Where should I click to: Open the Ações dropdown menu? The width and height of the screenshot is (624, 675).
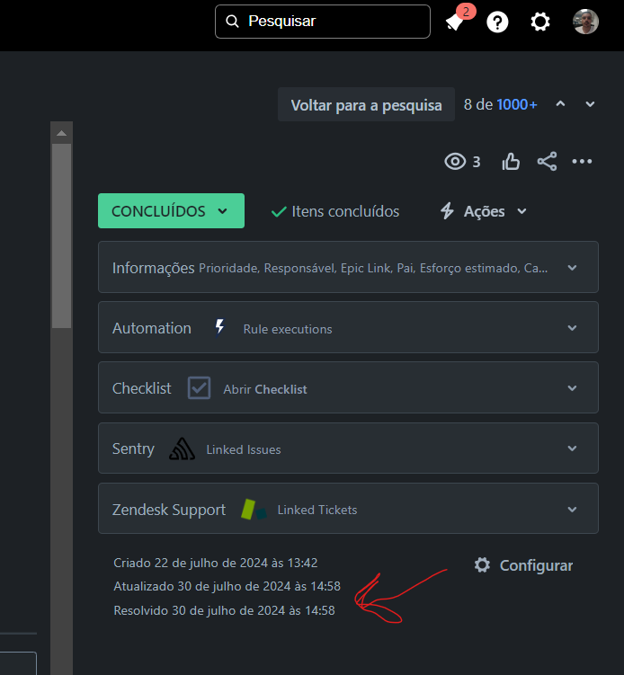pos(483,211)
